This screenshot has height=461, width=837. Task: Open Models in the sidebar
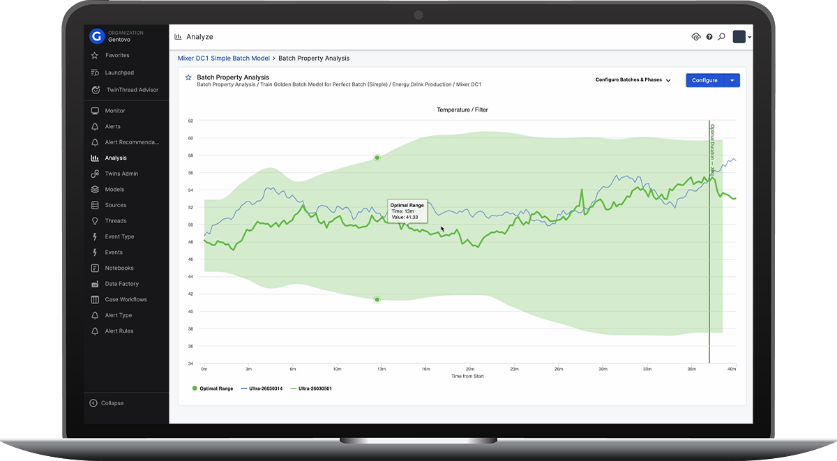(x=114, y=190)
